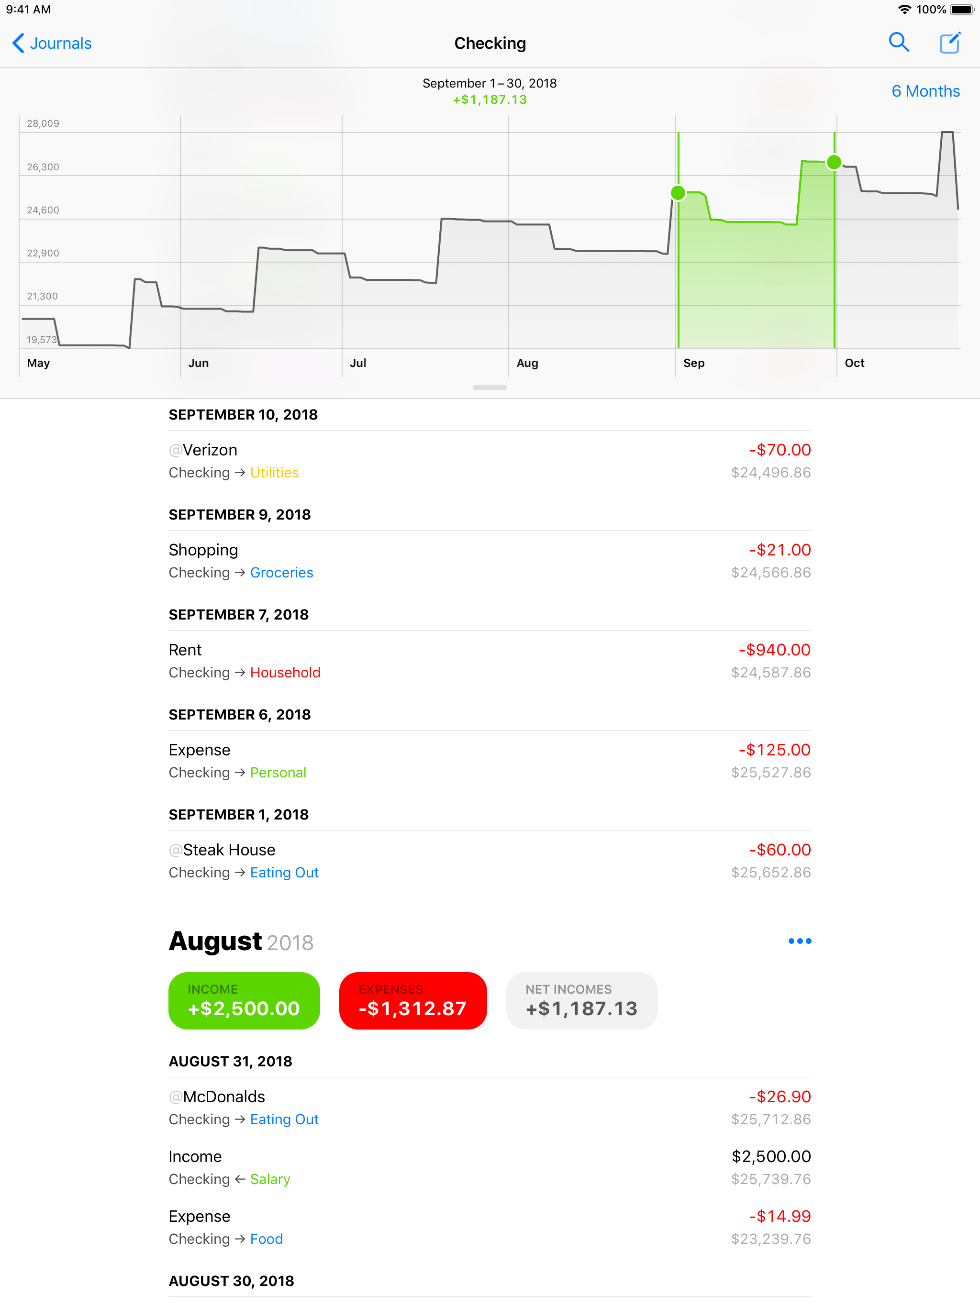Open the Utilities category link
This screenshot has width=980, height=1307.
(274, 473)
